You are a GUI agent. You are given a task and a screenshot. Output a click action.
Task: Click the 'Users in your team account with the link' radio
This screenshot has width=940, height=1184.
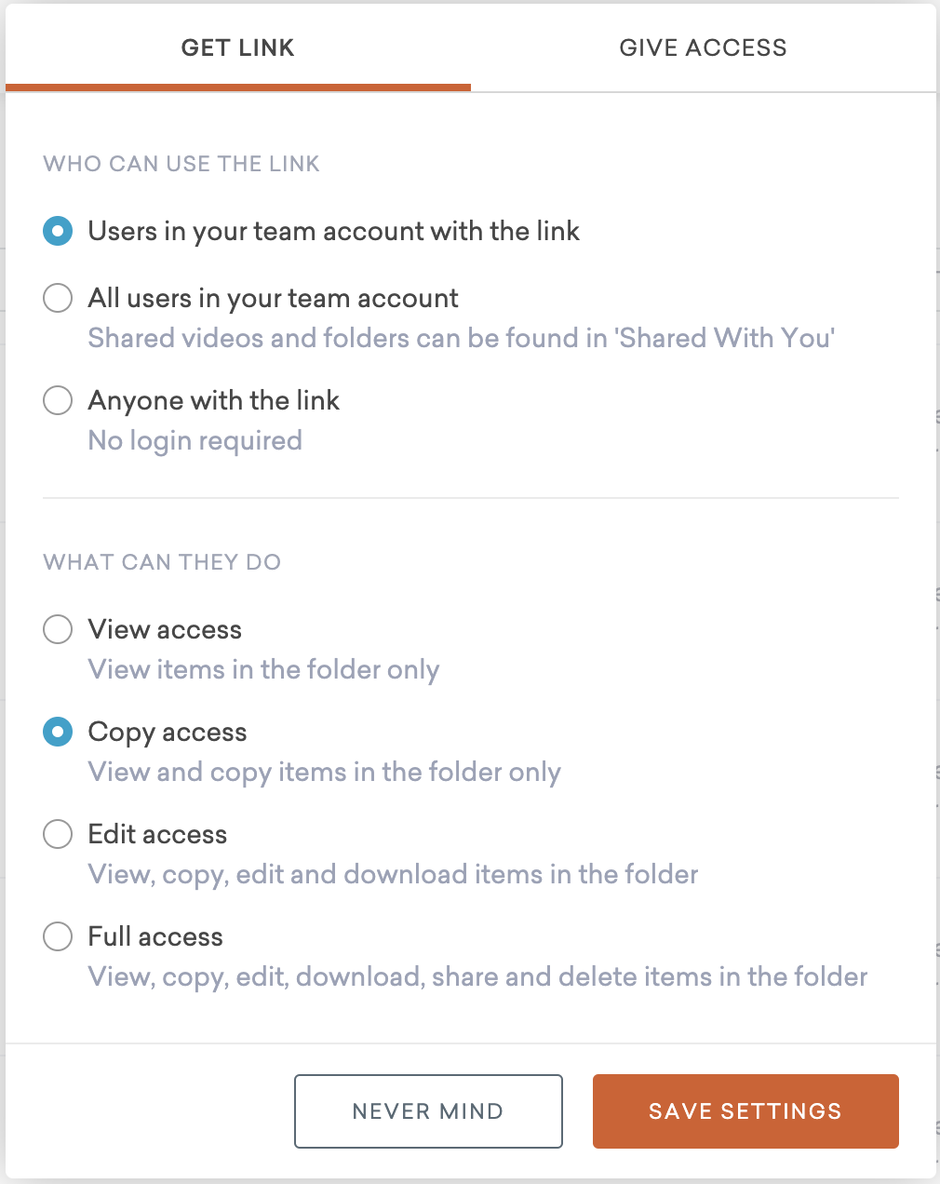point(58,231)
